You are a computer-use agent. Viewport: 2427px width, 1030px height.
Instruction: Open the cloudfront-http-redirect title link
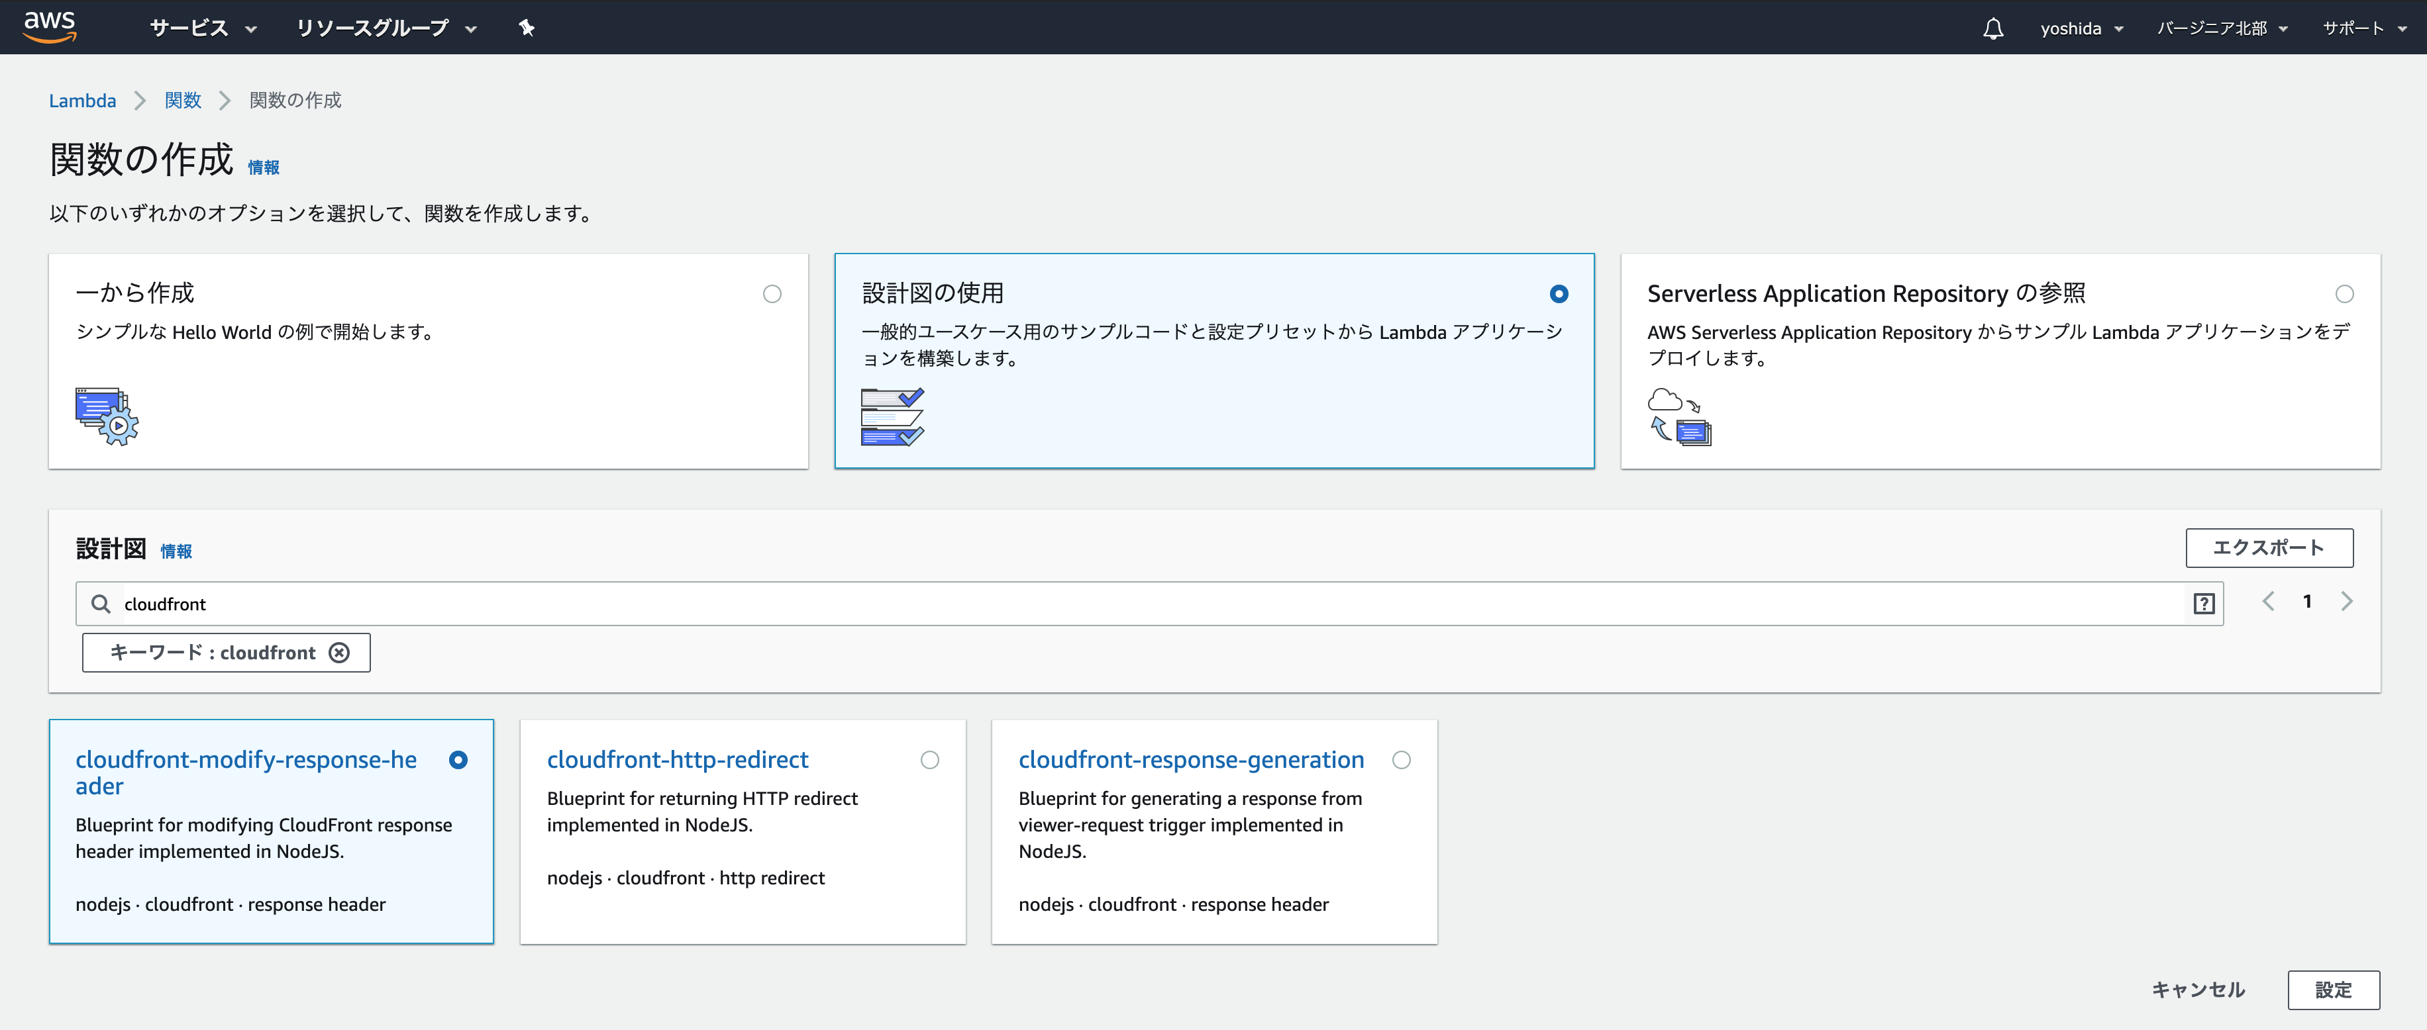678,760
